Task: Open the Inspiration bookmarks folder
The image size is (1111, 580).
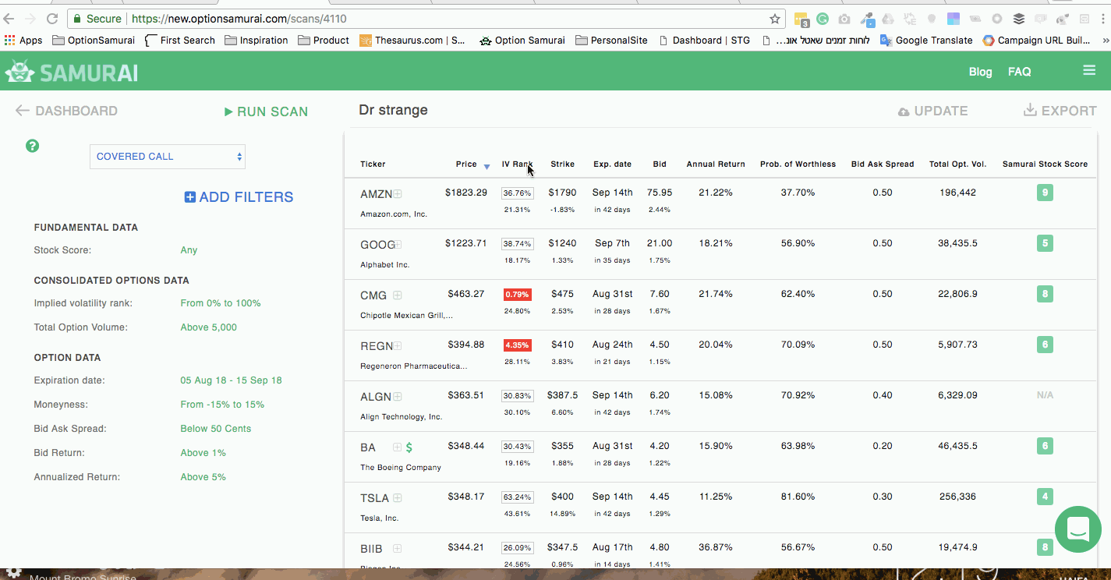Action: pos(257,40)
